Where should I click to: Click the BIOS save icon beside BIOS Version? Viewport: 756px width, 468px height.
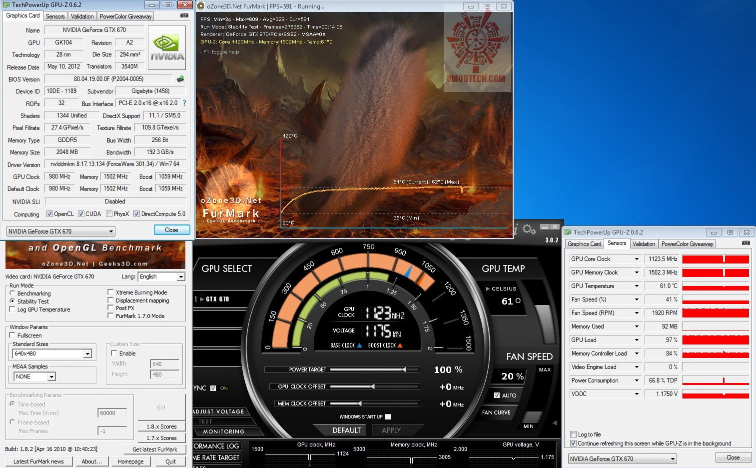pyautogui.click(x=180, y=78)
